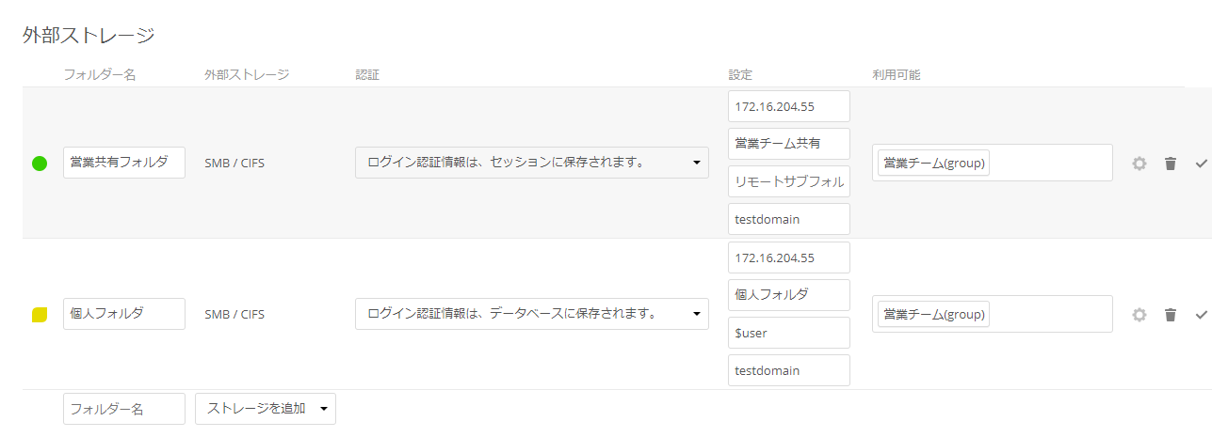Select 営業チーム(group) tag in first row
Screen dimensions: 1212x437
click(x=933, y=164)
